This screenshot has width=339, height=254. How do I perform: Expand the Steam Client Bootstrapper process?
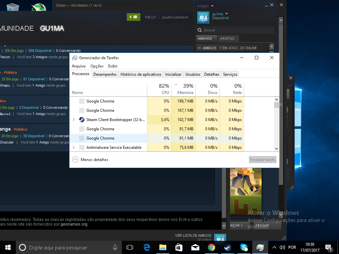74,120
